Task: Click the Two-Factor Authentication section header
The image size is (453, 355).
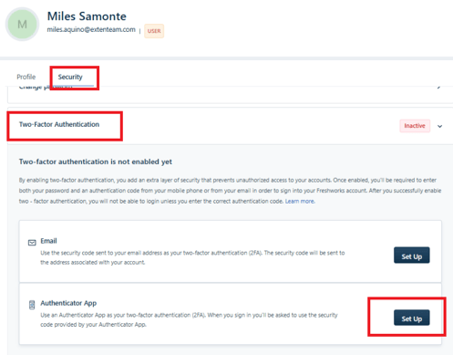Action: click(59, 124)
